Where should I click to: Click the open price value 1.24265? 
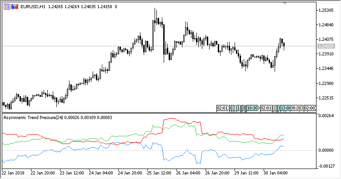tap(55, 7)
